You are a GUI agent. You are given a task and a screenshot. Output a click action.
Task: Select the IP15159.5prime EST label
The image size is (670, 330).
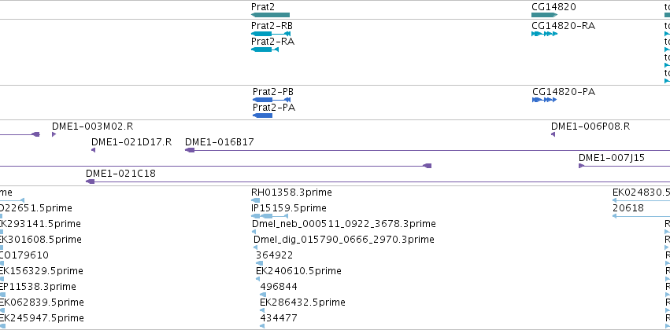click(289, 208)
